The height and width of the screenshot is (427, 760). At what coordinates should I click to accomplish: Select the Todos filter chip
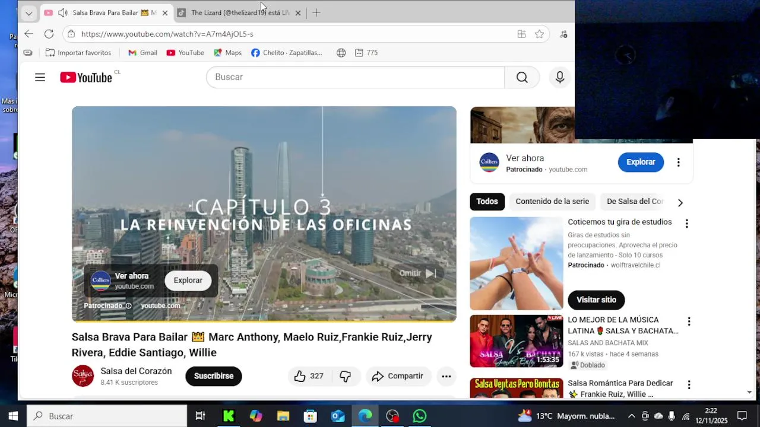click(487, 202)
